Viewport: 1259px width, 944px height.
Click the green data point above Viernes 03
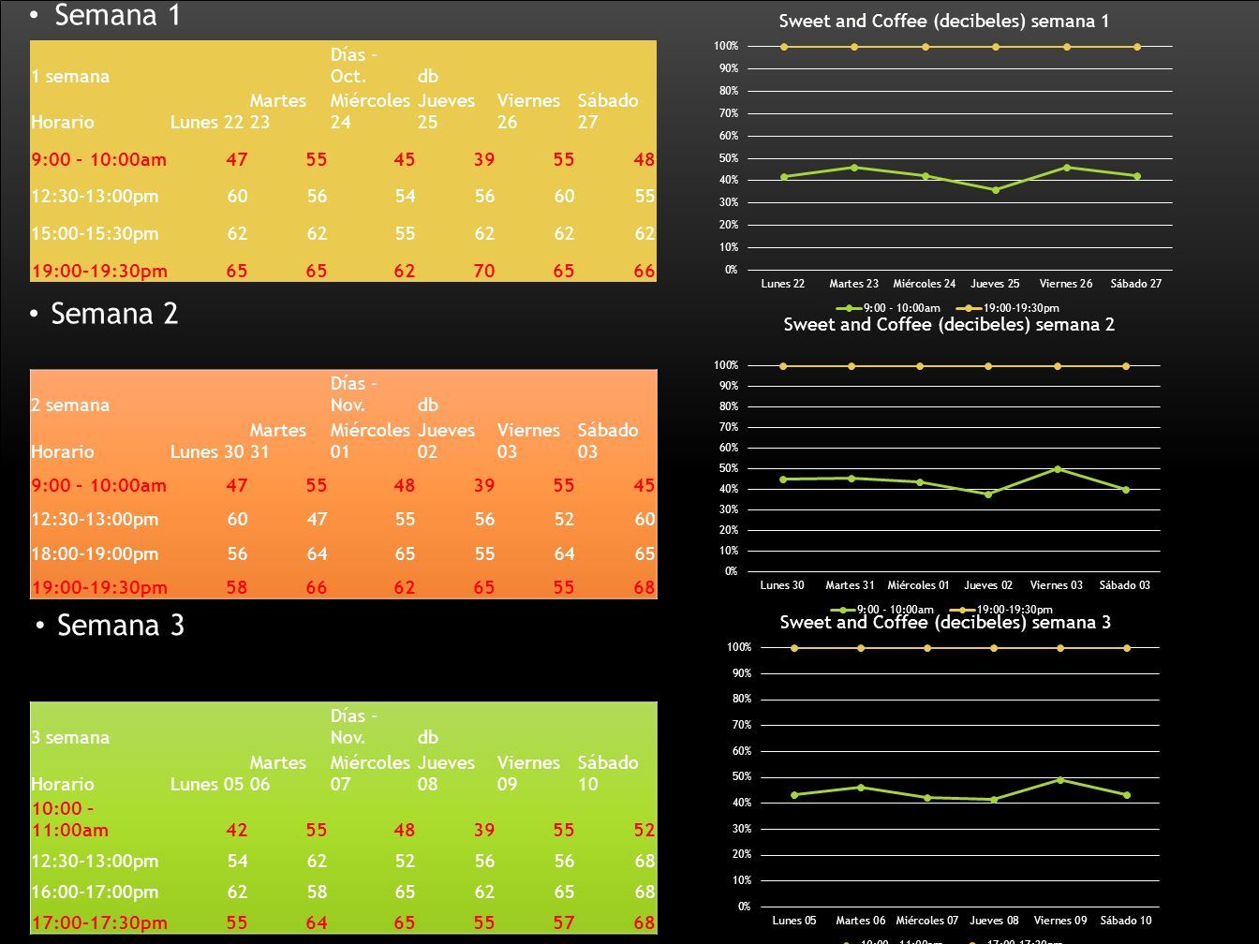(1058, 469)
